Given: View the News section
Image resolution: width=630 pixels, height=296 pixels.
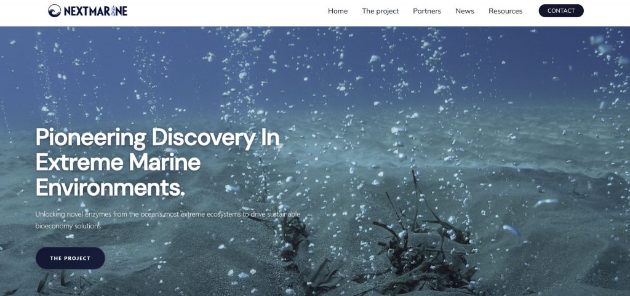Looking at the screenshot, I should pyautogui.click(x=465, y=11).
